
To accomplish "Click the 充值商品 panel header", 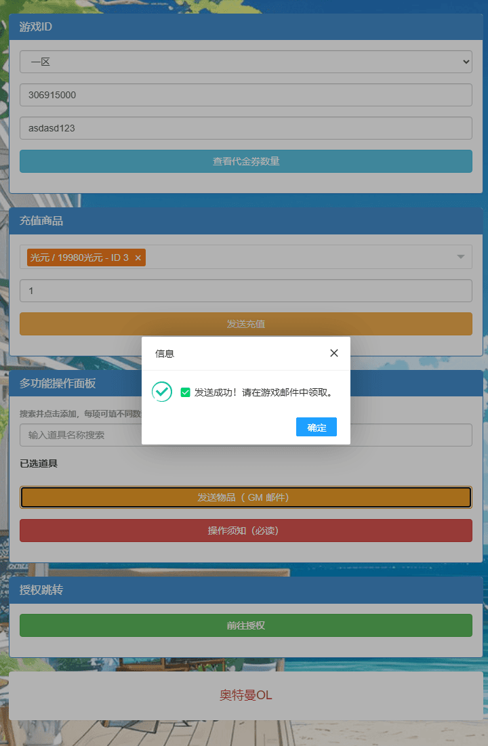I will pyautogui.click(x=245, y=221).
